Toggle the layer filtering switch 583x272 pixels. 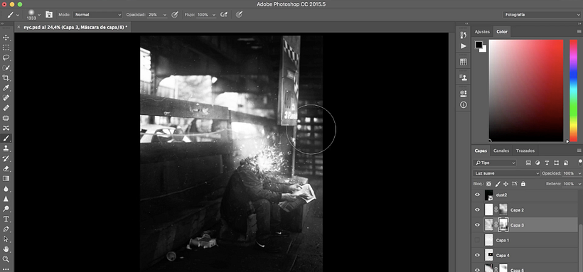[580, 163]
